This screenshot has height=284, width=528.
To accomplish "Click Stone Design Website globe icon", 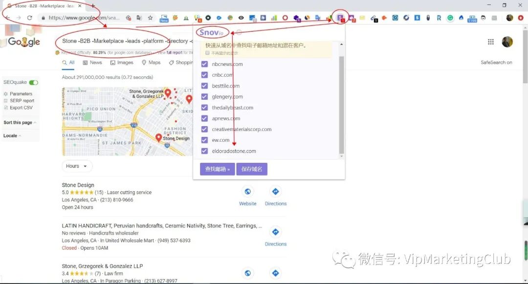I will click(x=247, y=192).
